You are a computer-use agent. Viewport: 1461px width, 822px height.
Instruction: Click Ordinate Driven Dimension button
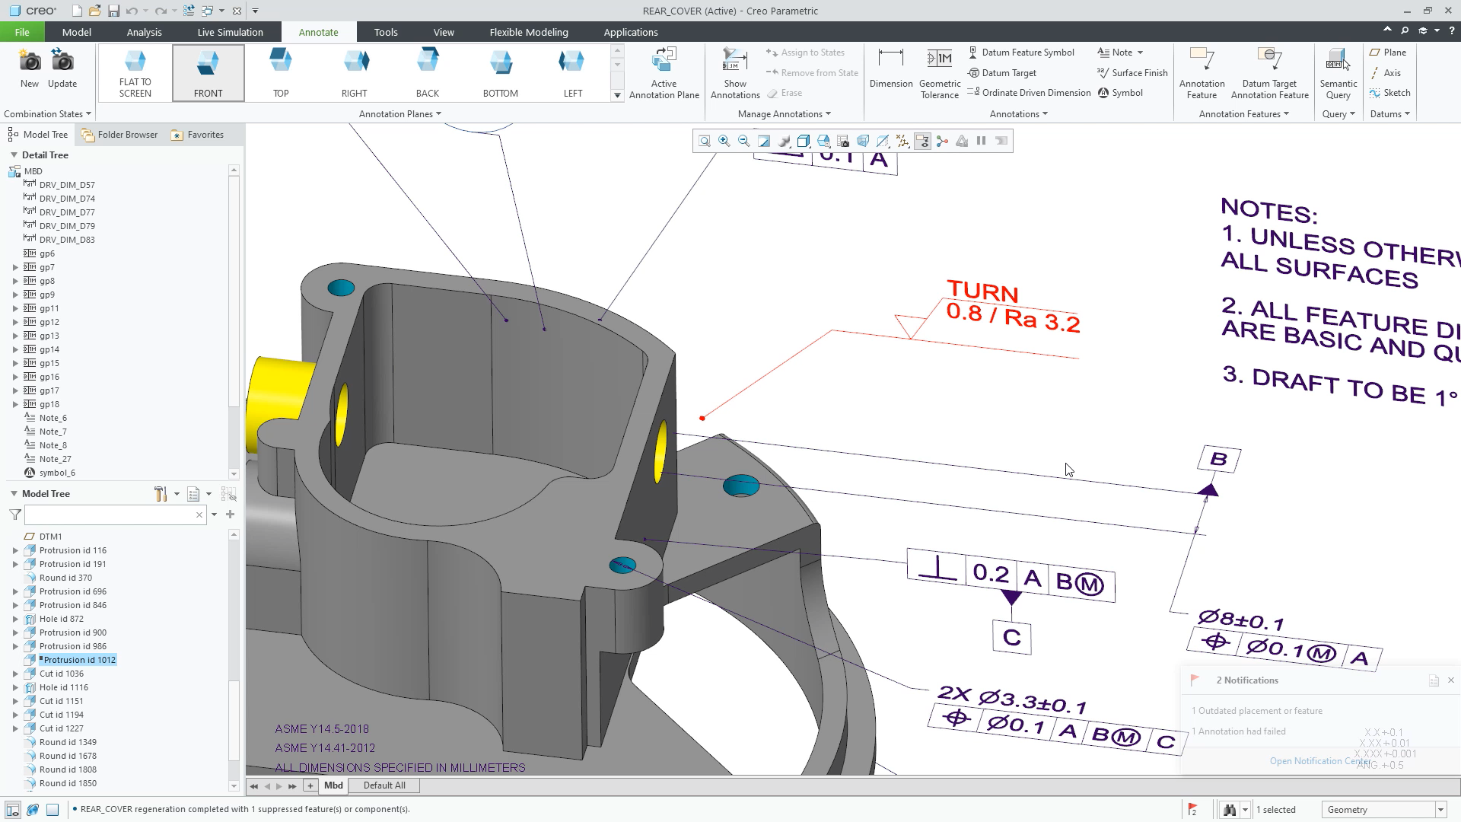click(x=1029, y=93)
